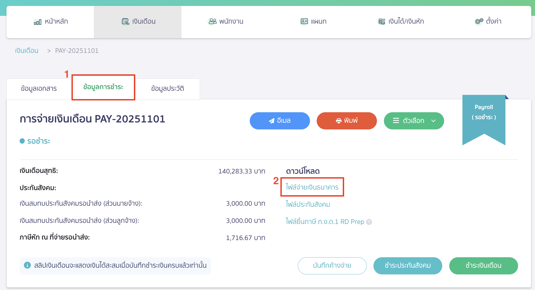Click the info icon in the payslip note
535x290 pixels.
tap(28, 265)
